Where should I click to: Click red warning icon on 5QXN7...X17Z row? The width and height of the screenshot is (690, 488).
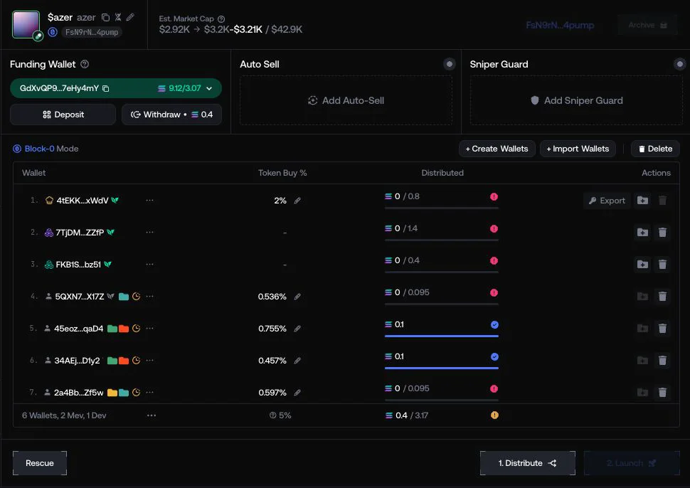[494, 292]
